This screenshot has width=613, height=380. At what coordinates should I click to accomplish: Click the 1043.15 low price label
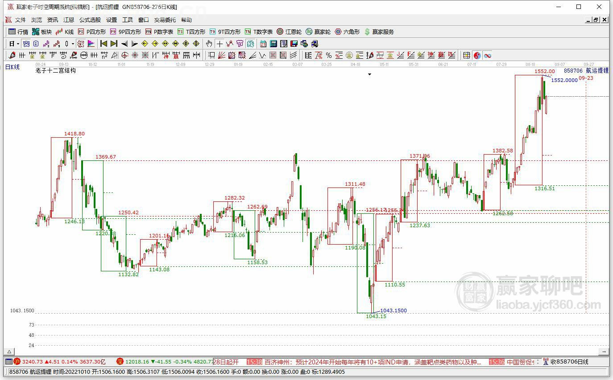click(x=376, y=316)
